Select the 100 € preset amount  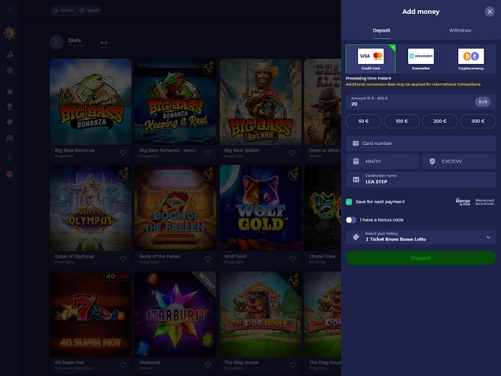tap(402, 121)
